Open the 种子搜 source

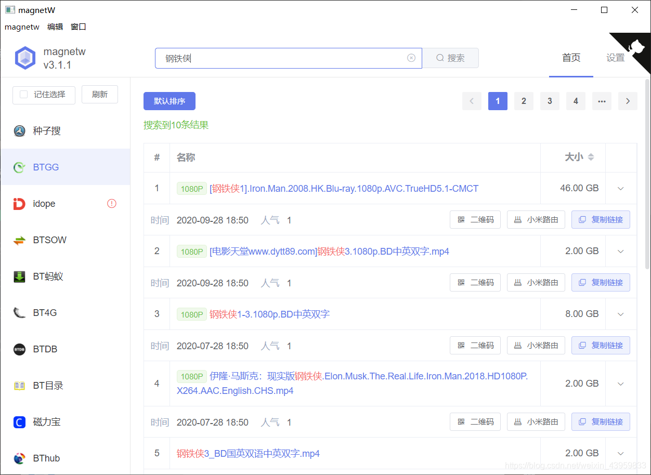click(65, 131)
